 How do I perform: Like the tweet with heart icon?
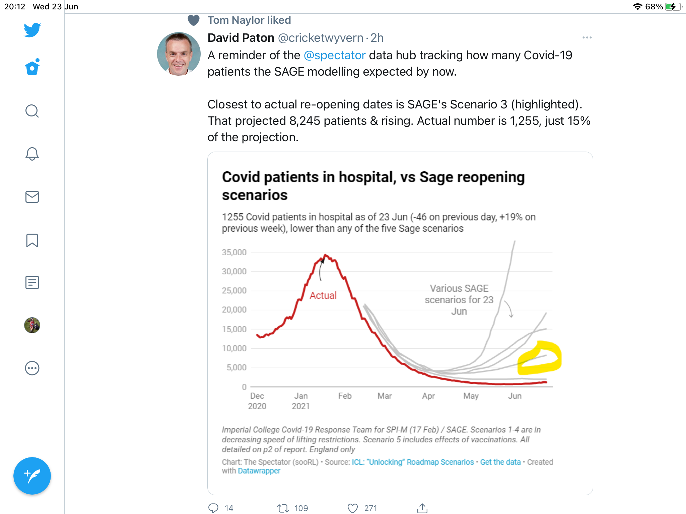click(352, 508)
